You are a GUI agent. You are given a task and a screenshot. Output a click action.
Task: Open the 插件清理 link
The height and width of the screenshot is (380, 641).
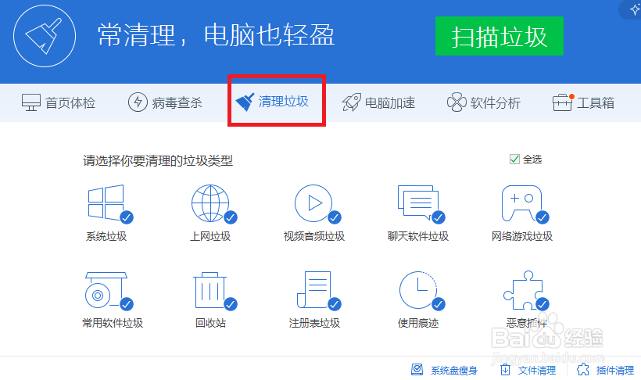point(615,371)
